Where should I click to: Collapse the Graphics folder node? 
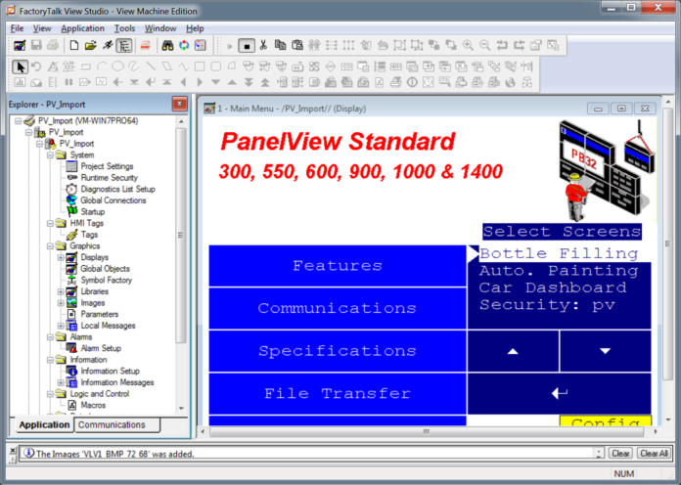point(50,245)
